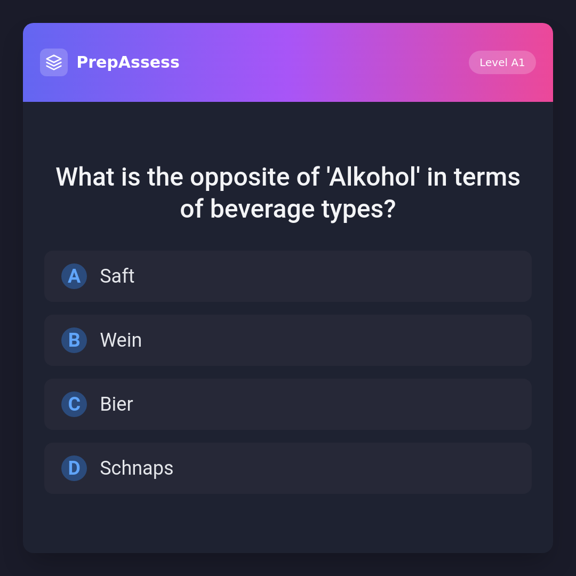Screen dimensions: 576x576
Task: Open the PrepAssess brand name link
Action: click(x=128, y=62)
